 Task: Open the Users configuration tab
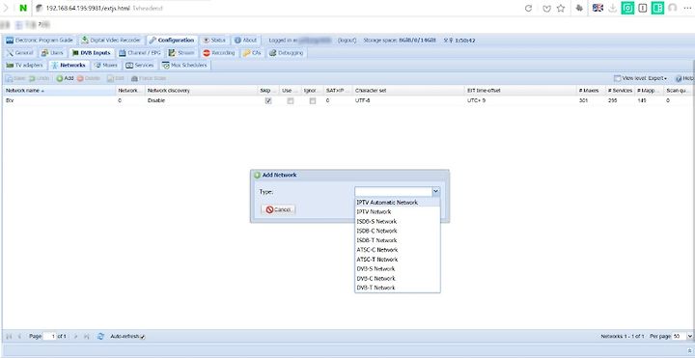(x=52, y=53)
